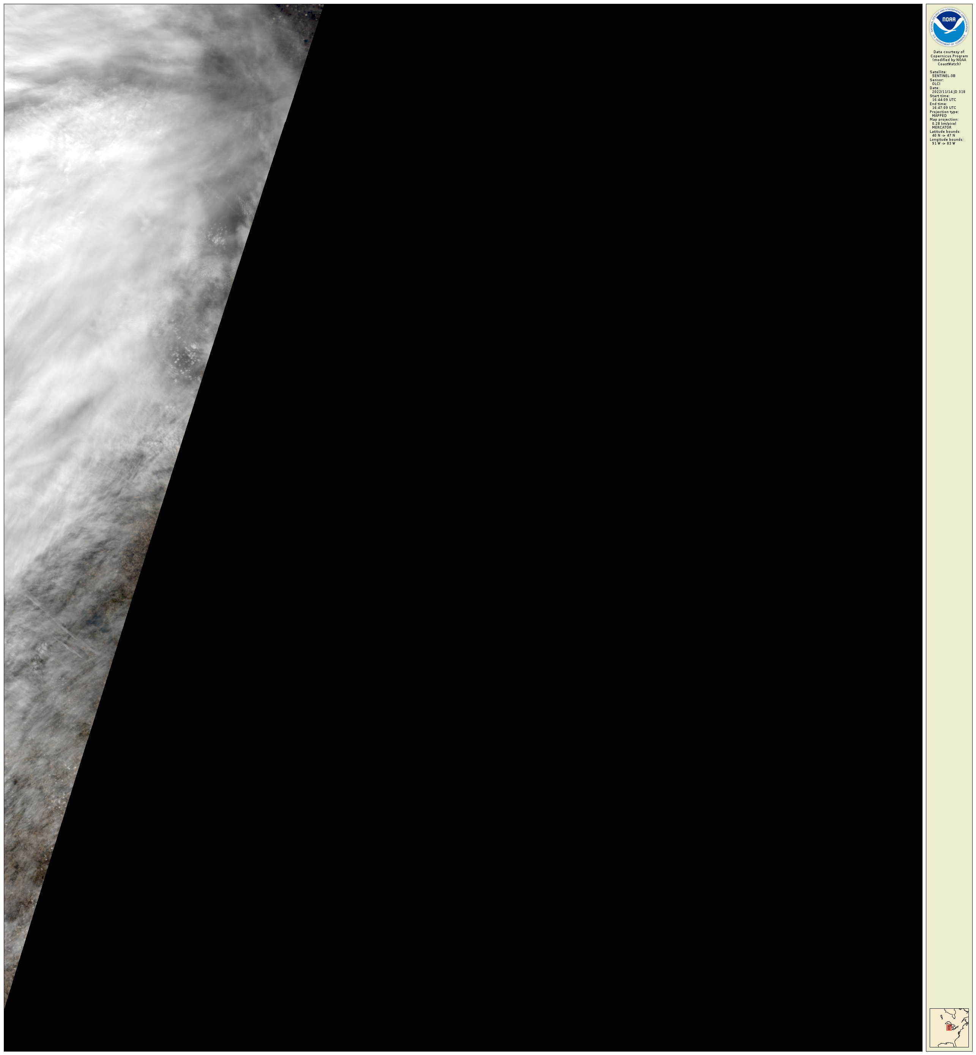Click the 'End time:' label
976x1055 pixels.
938,104
